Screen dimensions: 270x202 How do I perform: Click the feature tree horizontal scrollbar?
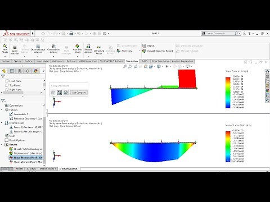click(x=13, y=93)
